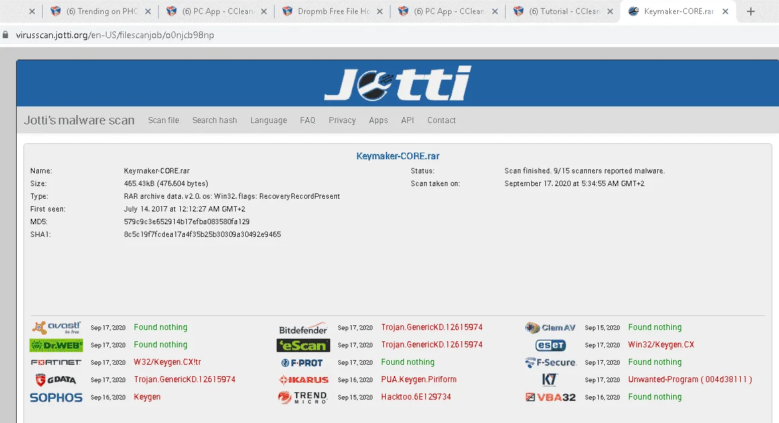The image size is (779, 423).
Task: Click the Dr.Web scanner logo
Action: click(x=56, y=345)
